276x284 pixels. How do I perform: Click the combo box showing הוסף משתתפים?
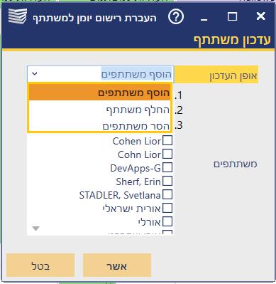coord(100,74)
